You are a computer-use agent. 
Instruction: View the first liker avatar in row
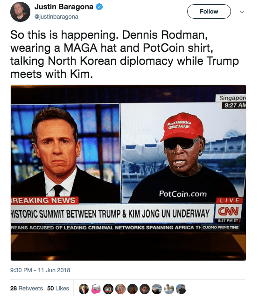pyautogui.click(x=84, y=289)
